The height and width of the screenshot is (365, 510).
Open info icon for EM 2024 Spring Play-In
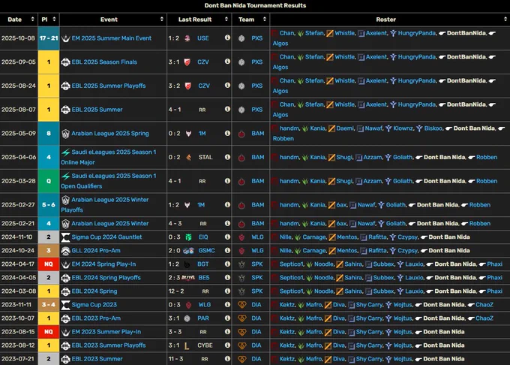tap(227, 264)
